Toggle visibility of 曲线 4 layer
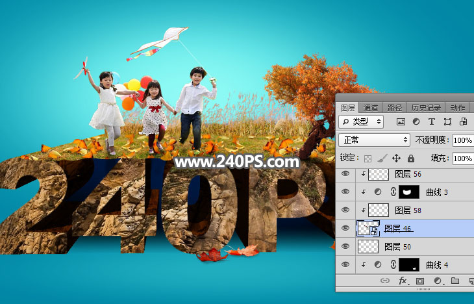474x304 pixels. 345,264
